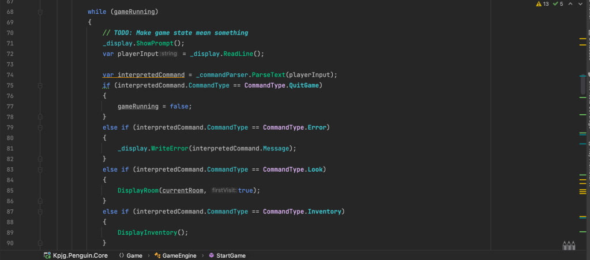Click the yellow warning triangle icon

[539, 4]
